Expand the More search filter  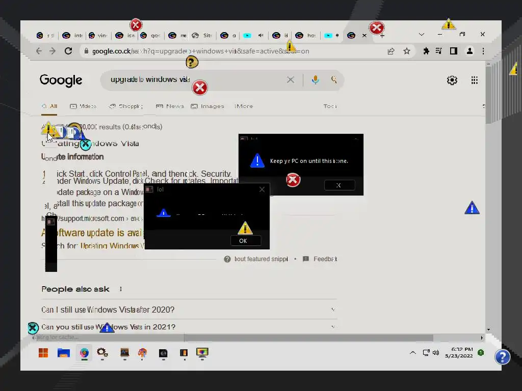point(244,106)
